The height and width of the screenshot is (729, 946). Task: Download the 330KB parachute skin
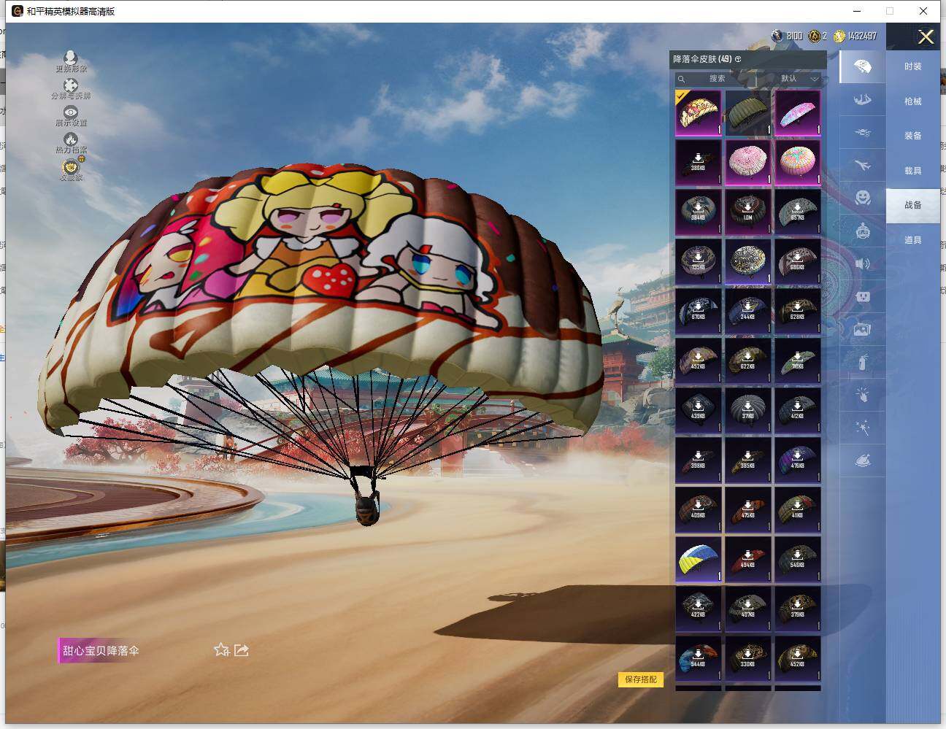tap(748, 658)
